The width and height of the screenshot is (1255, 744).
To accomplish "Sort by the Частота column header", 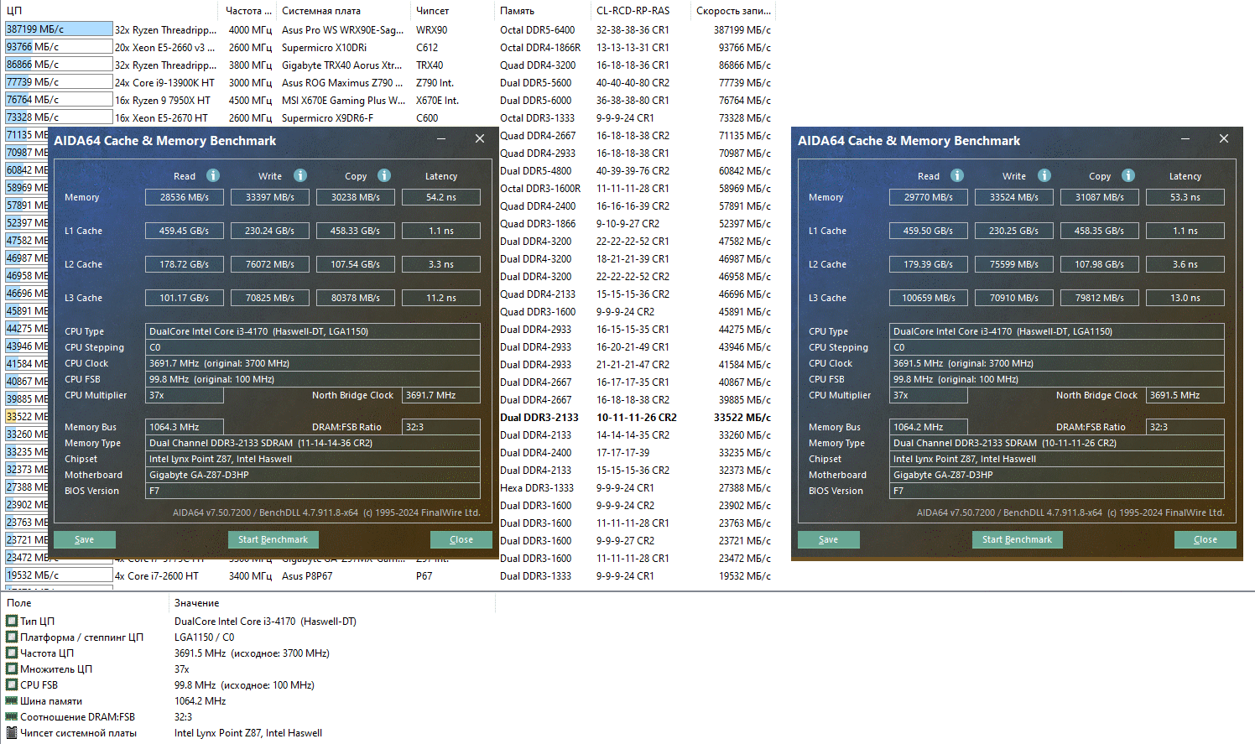I will pyautogui.click(x=249, y=11).
